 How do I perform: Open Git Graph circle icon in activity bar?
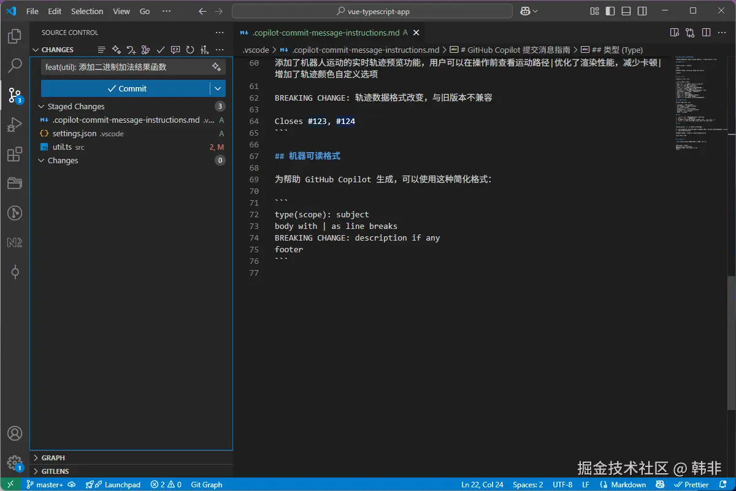(x=15, y=213)
